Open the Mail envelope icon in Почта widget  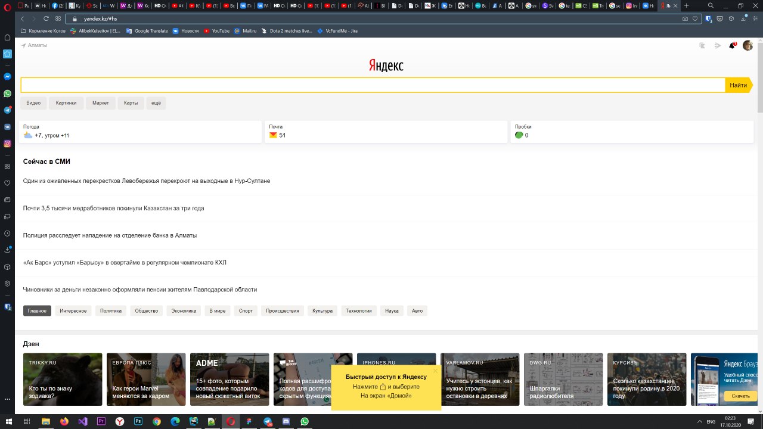pos(273,135)
